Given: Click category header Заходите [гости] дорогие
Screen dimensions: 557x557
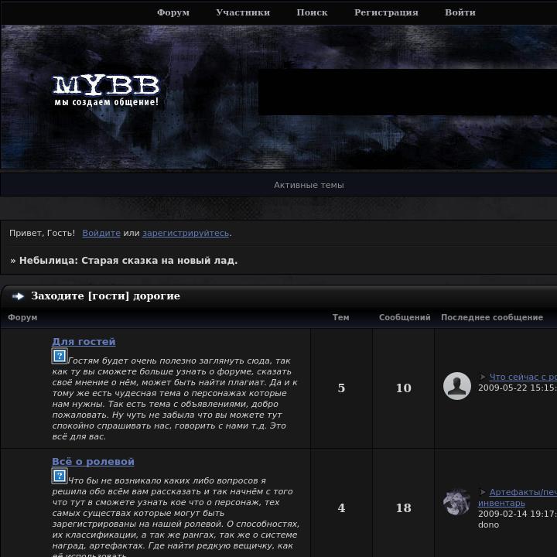Looking at the screenshot, I should point(105,296).
